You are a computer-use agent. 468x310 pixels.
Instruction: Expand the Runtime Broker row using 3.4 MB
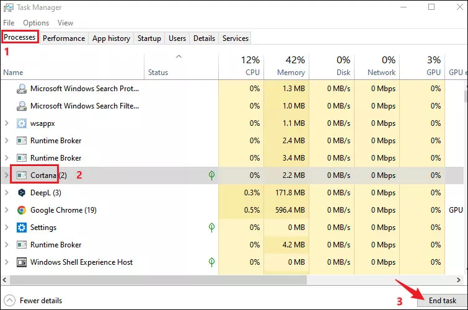tap(7, 157)
